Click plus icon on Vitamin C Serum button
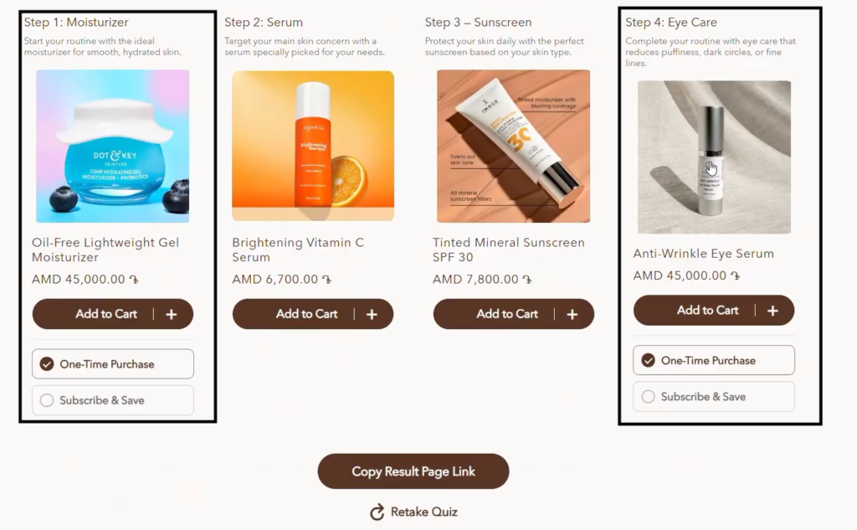 (372, 314)
